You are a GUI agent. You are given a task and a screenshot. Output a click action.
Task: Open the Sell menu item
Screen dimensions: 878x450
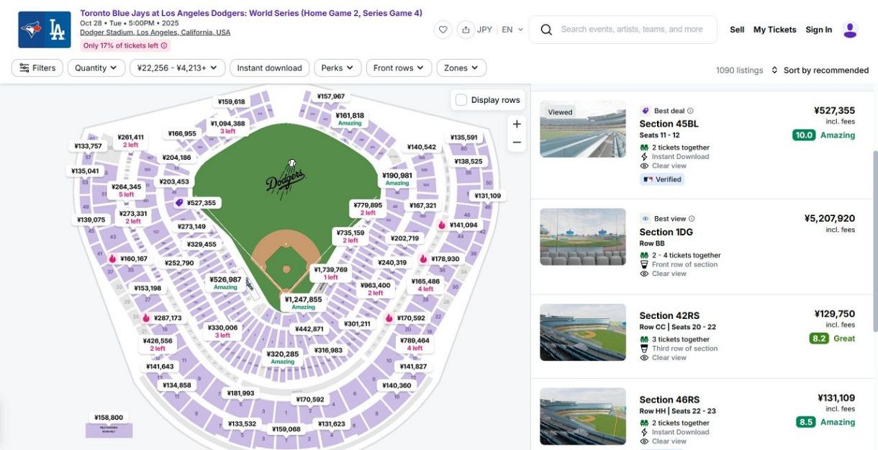point(737,30)
